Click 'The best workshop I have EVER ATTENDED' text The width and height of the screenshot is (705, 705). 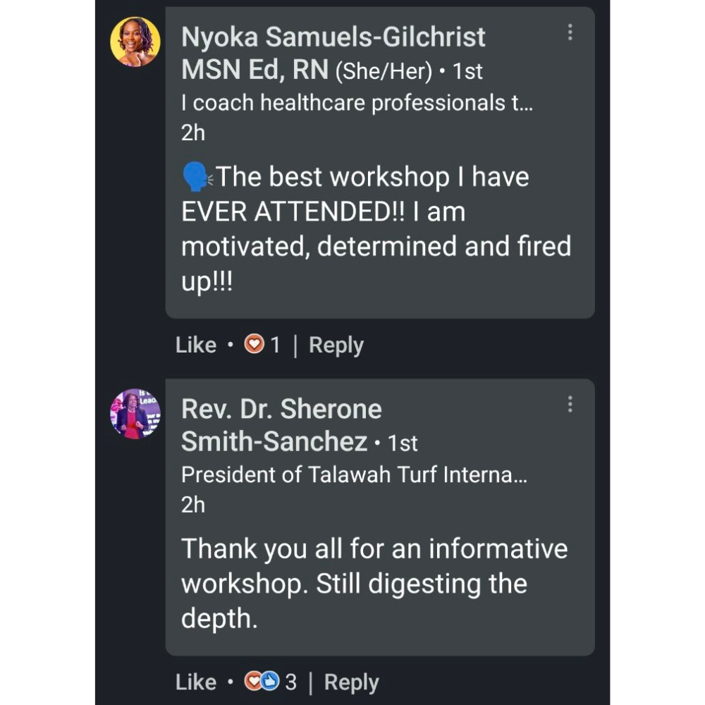click(372, 194)
